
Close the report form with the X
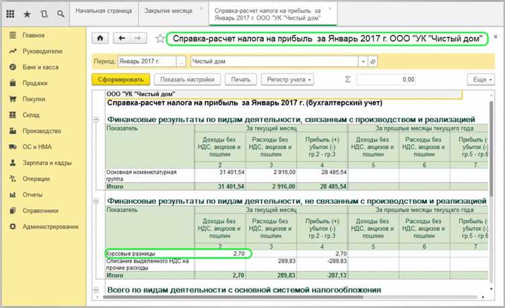(x=496, y=37)
